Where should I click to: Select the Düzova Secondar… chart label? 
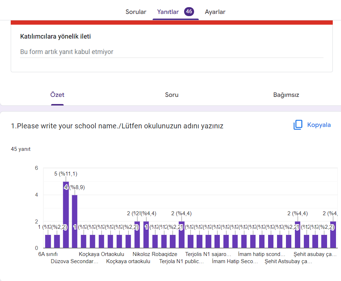[74, 261]
